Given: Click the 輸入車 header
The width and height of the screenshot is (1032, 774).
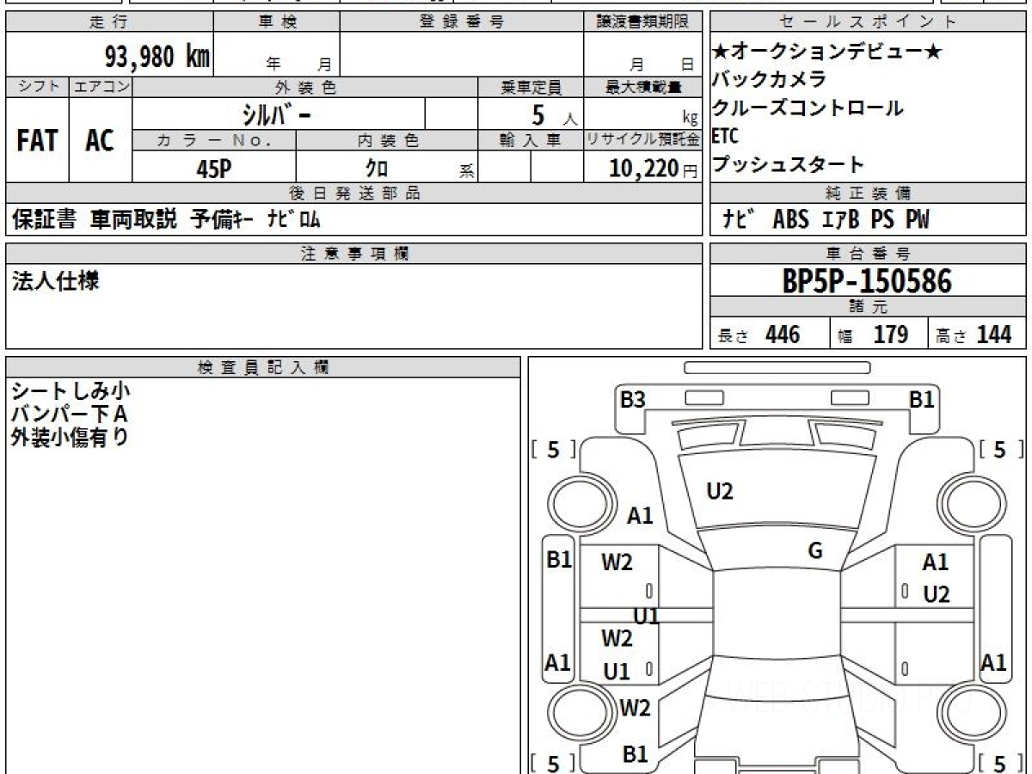Looking at the screenshot, I should [x=531, y=140].
